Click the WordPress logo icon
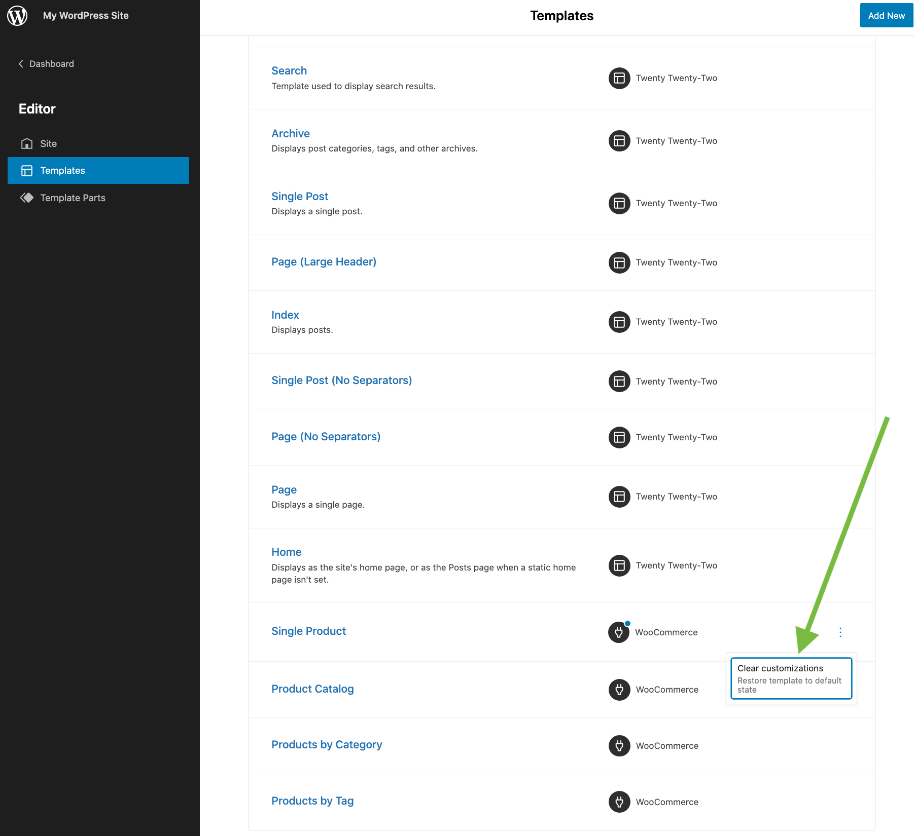 17,16
